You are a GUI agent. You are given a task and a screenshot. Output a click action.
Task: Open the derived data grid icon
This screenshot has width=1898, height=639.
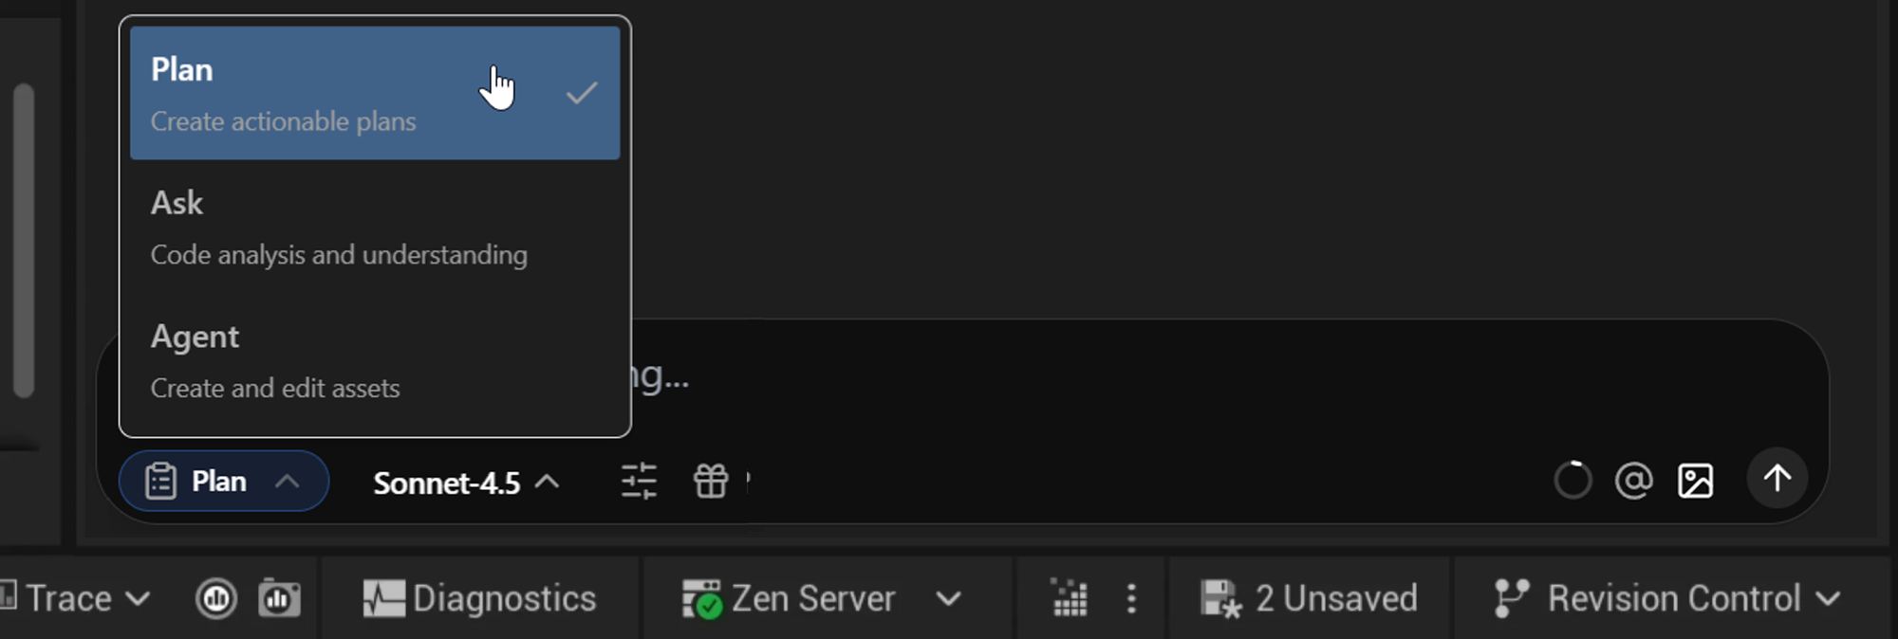coord(1070,598)
